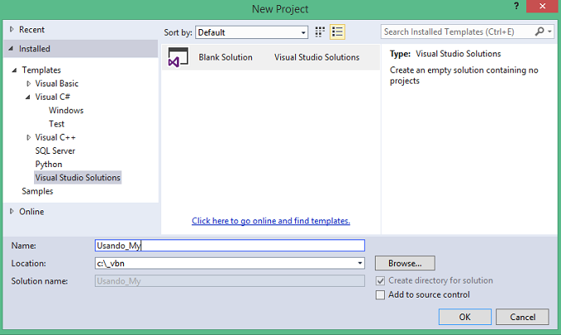The image size is (561, 335).
Task: Click into the Name text field
Action: coord(229,245)
